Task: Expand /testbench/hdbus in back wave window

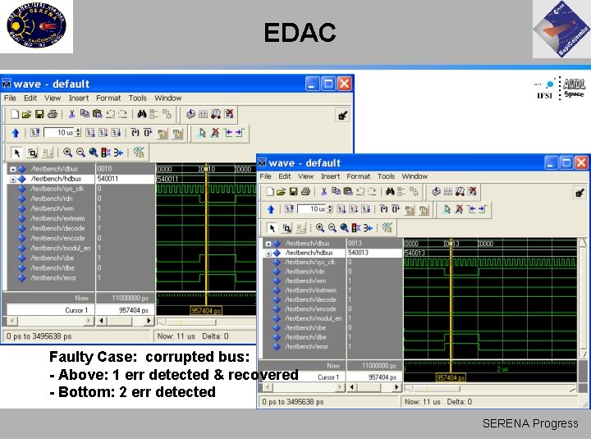Action: click(x=13, y=180)
